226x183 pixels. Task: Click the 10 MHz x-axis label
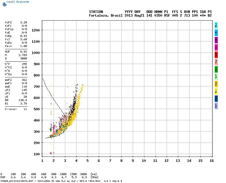click(x=144, y=161)
